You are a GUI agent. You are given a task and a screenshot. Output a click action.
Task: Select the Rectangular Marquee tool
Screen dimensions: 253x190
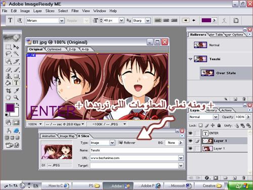tap(8, 47)
